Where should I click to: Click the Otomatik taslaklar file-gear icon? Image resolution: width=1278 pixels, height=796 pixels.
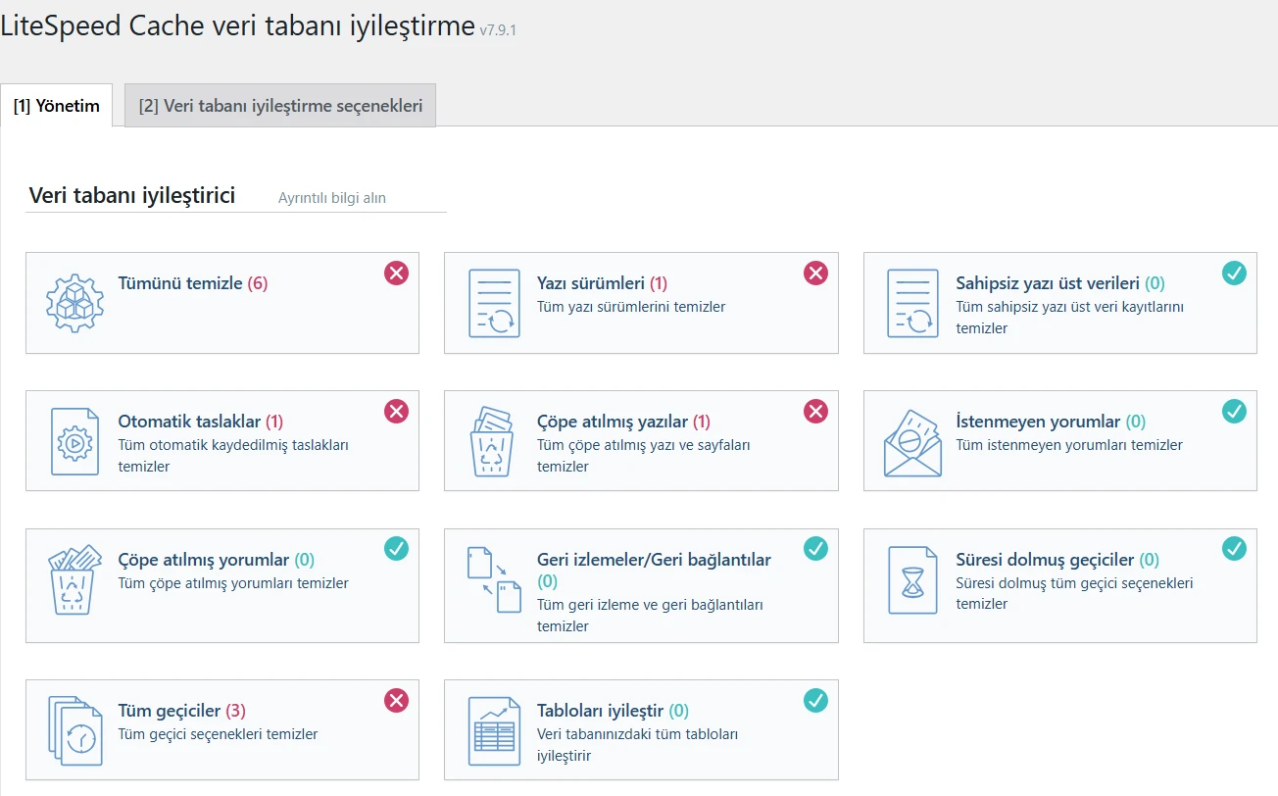click(74, 441)
